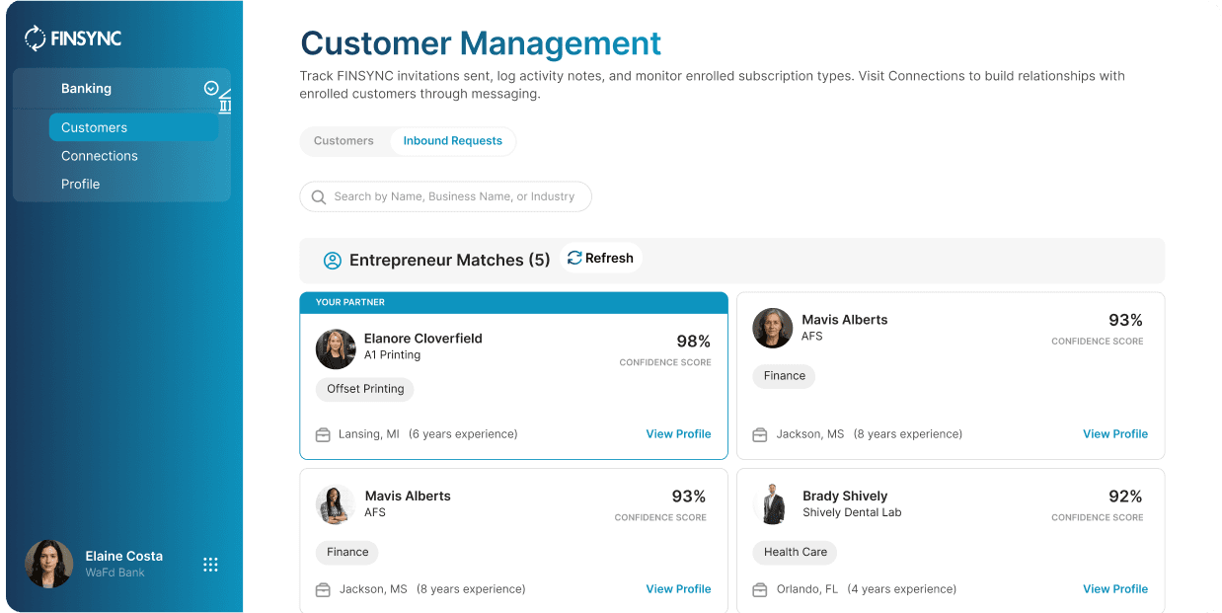Select the Offset Printing tag
The width and height of the screenshot is (1222, 613).
click(x=365, y=389)
